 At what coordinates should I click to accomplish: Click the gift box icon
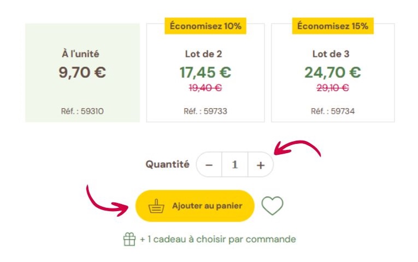(x=129, y=239)
